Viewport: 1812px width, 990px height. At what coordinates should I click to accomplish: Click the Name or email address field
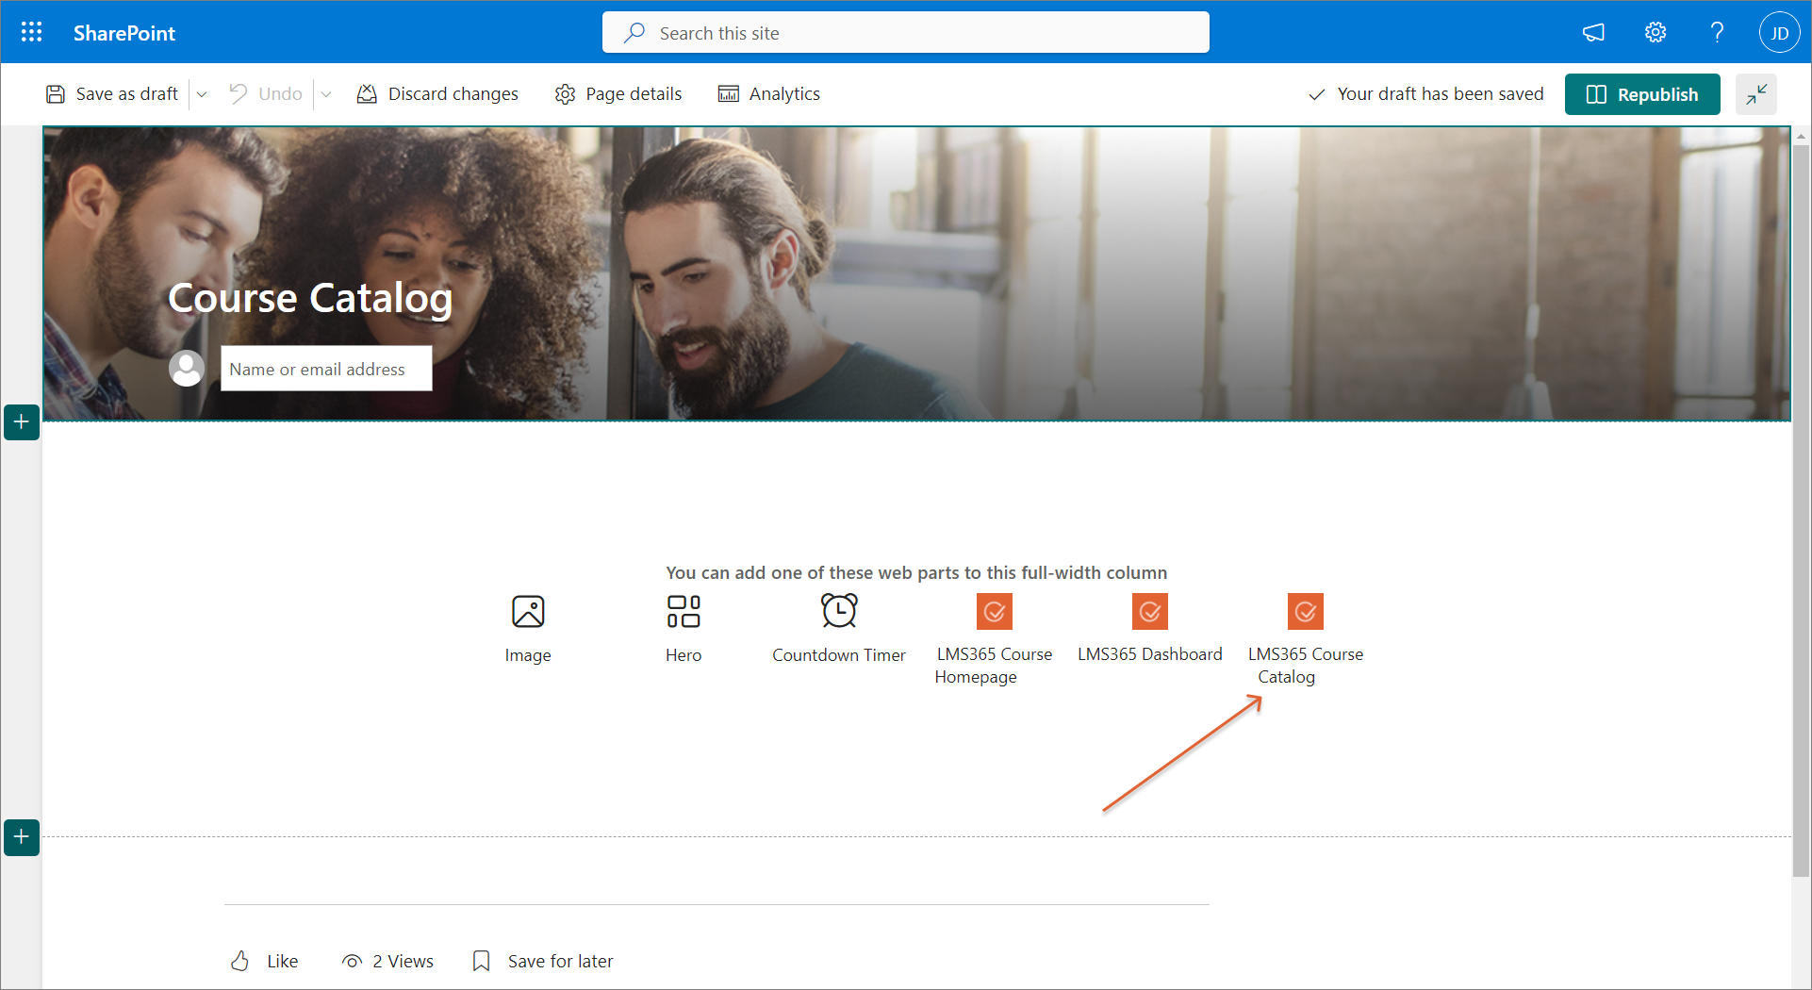326,369
